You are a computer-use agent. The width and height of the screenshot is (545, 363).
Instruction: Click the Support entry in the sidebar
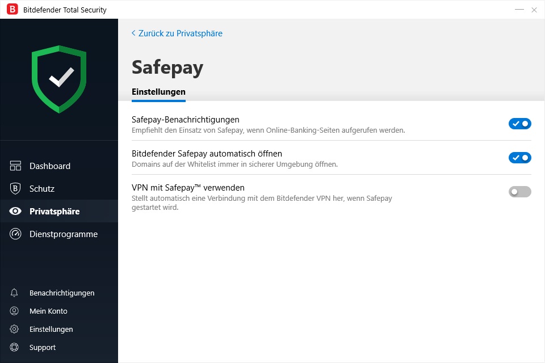point(43,347)
